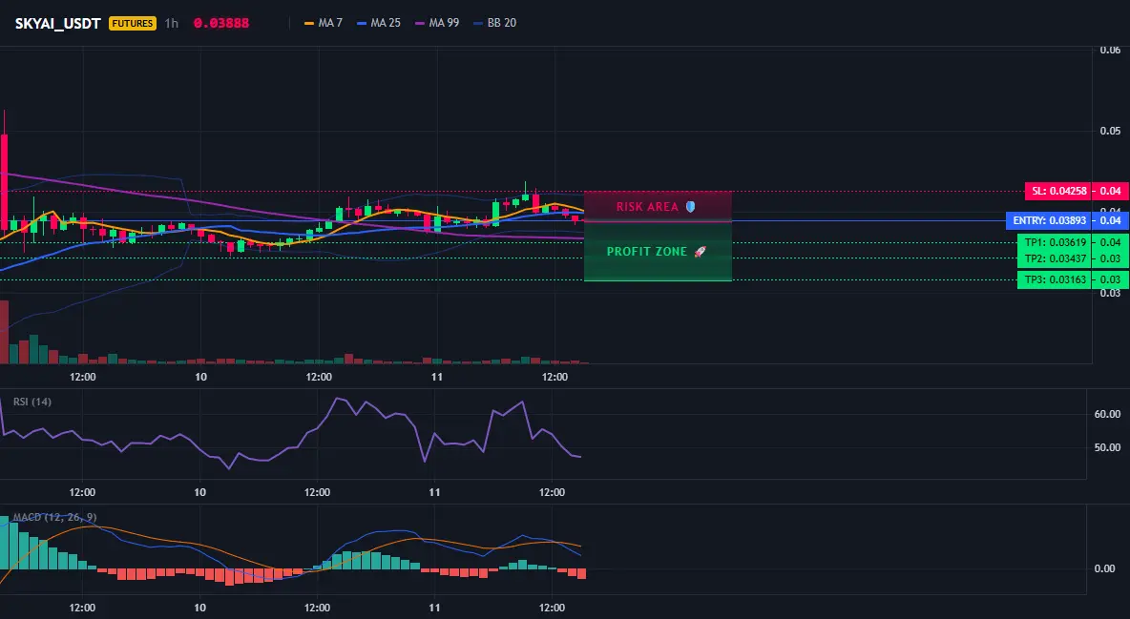Click the PROFIT ZONE green box
The width and height of the screenshot is (1130, 619).
658,252
